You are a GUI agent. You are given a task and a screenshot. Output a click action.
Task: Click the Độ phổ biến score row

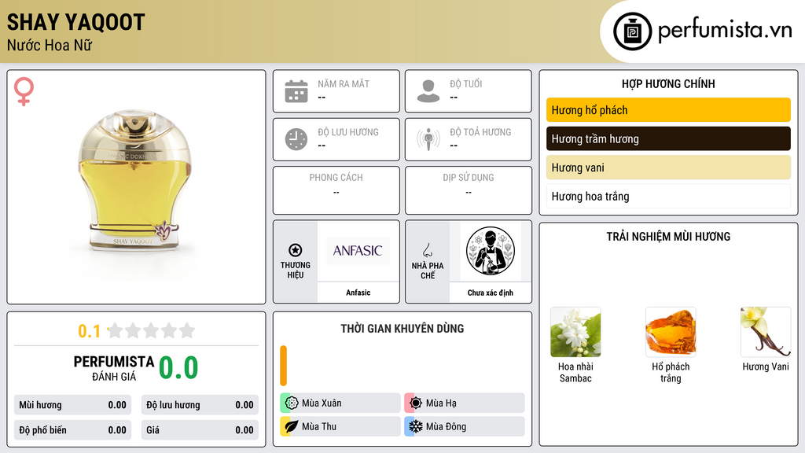pyautogui.click(x=72, y=430)
